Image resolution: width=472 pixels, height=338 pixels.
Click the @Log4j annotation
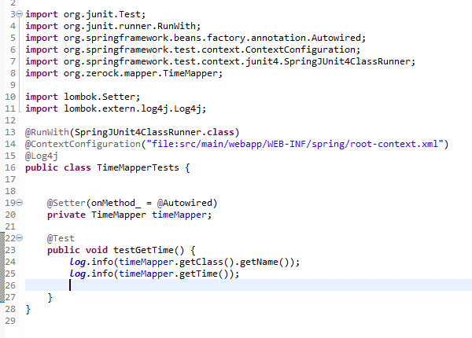(42, 156)
